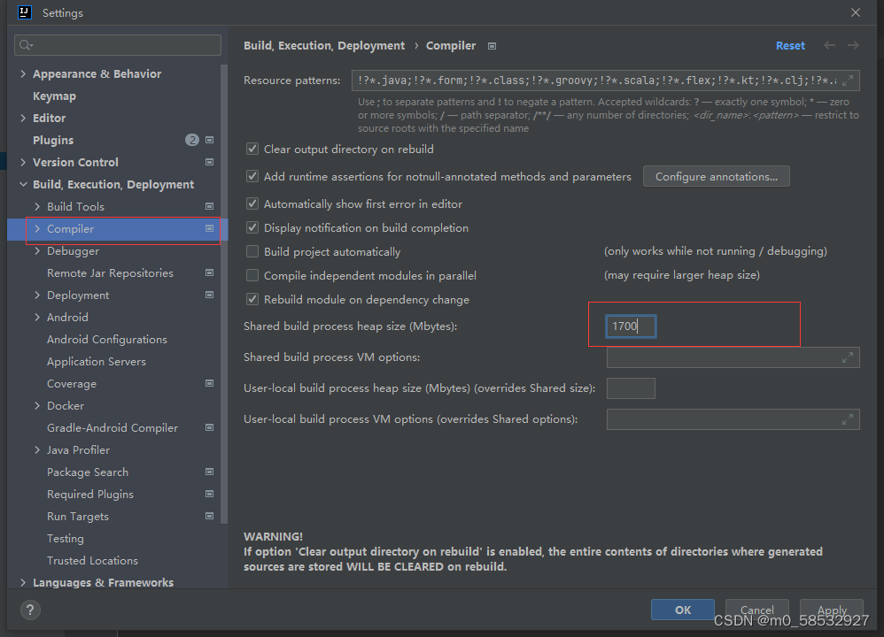This screenshot has width=884, height=637.
Task: Click project-level icon on Coverage row
Action: pyautogui.click(x=209, y=384)
